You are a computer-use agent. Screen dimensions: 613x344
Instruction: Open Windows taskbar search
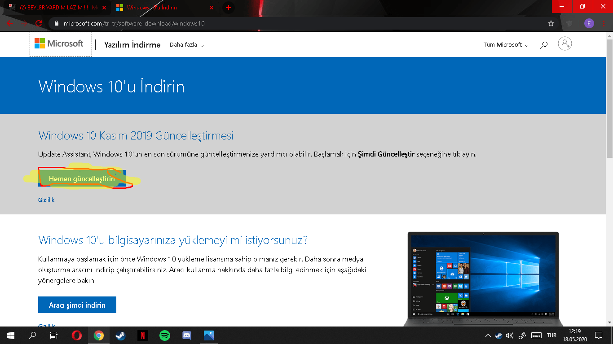(x=32, y=335)
